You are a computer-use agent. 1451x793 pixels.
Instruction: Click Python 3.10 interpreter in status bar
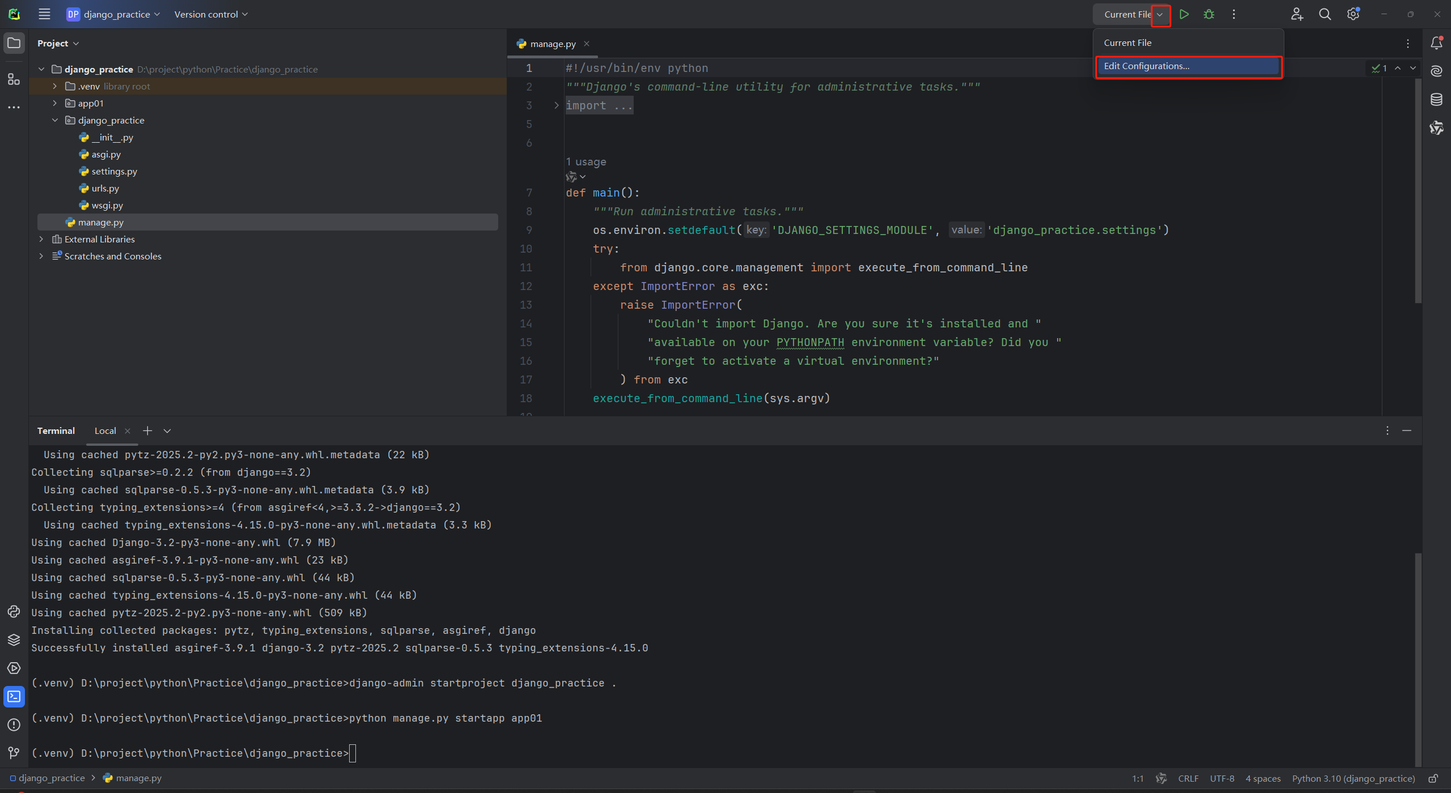click(1353, 778)
